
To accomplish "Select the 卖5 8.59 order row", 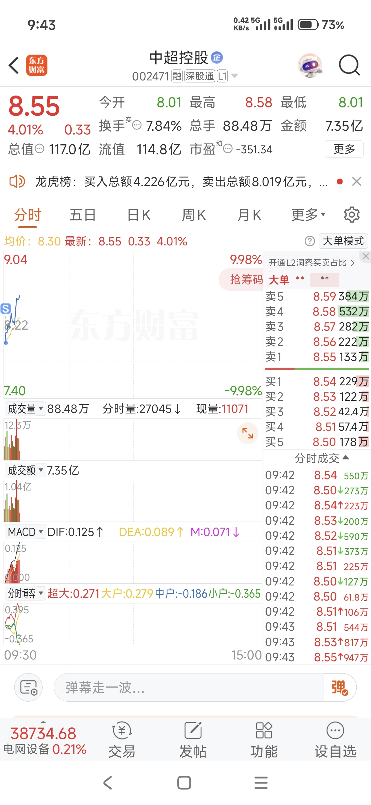I will 317,296.
